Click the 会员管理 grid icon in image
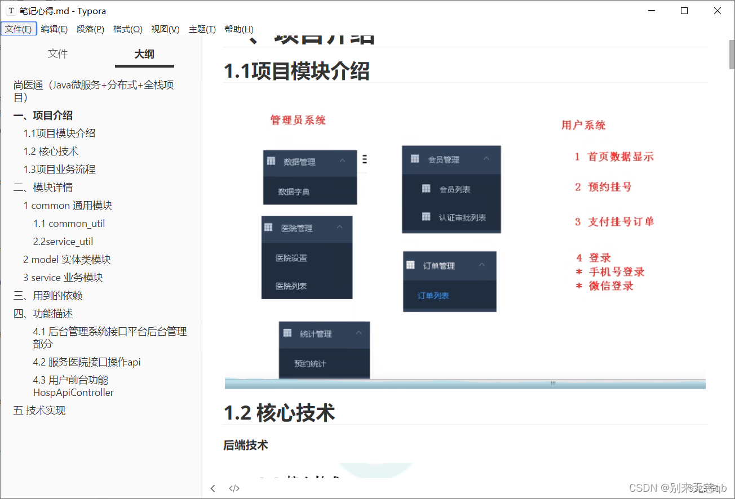This screenshot has height=499, width=735. 415,159
